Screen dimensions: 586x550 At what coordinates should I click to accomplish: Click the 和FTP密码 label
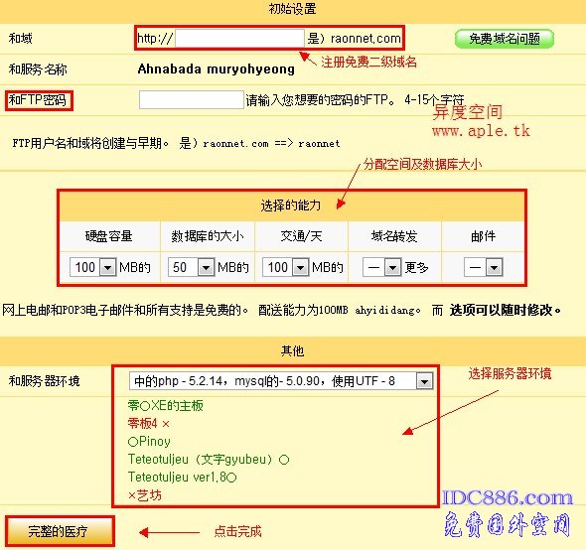(x=38, y=100)
